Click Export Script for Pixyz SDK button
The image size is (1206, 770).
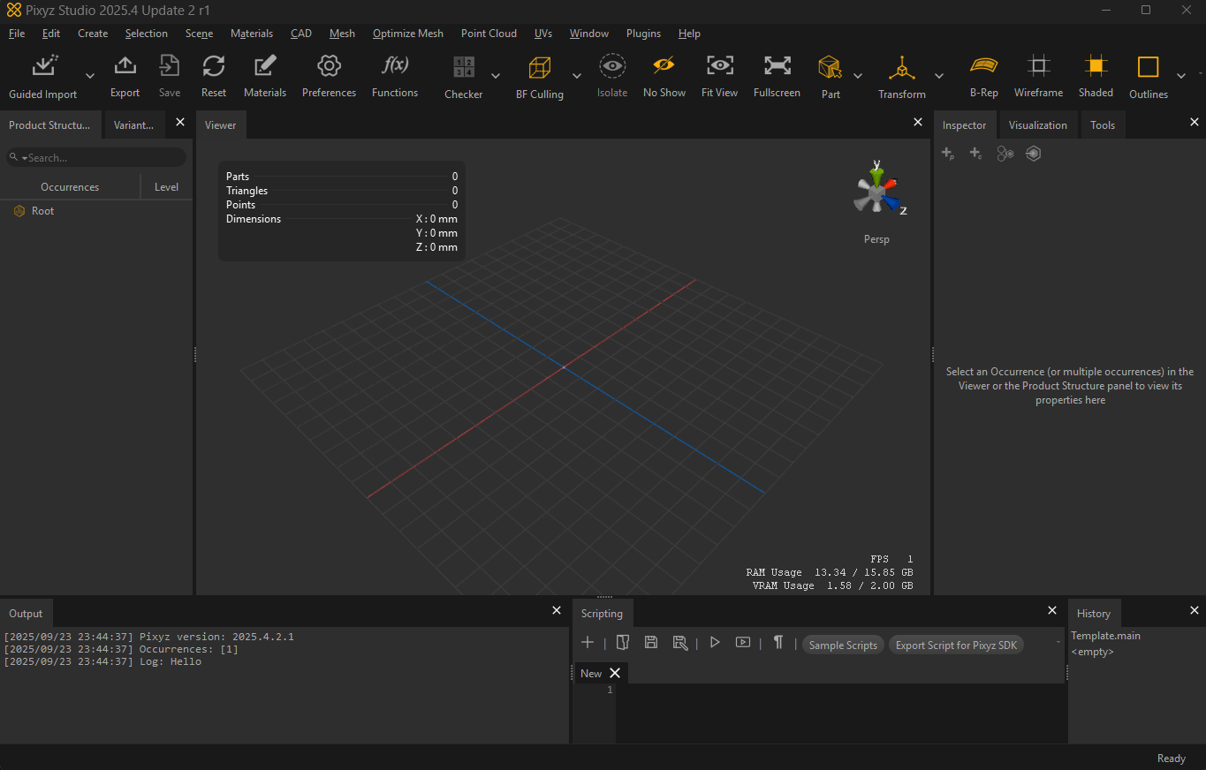click(x=956, y=645)
